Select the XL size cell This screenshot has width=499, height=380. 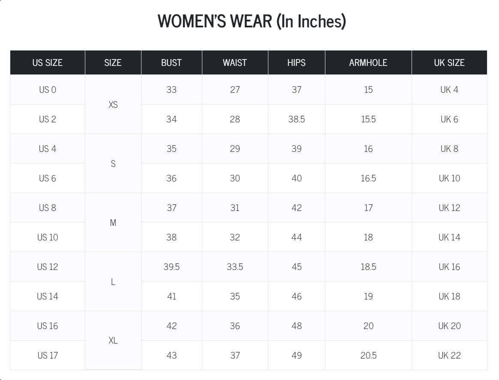(x=113, y=340)
